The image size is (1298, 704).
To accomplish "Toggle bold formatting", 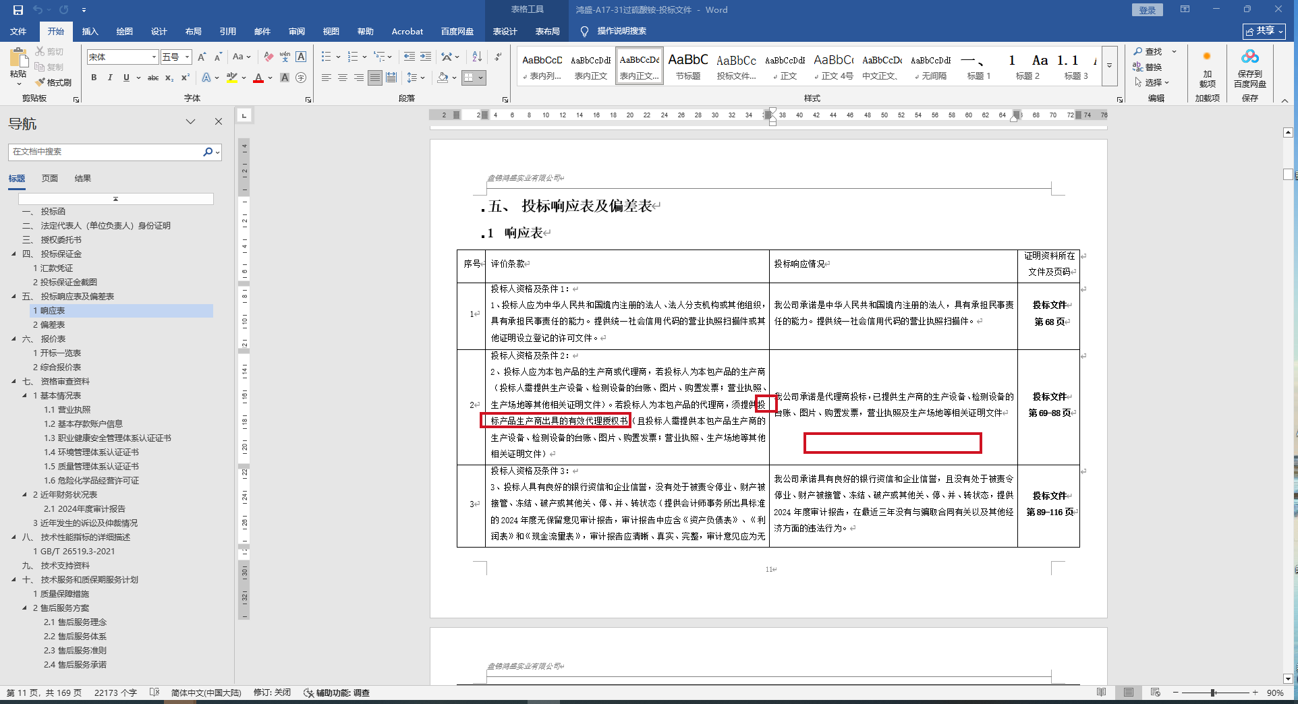I will pyautogui.click(x=94, y=78).
